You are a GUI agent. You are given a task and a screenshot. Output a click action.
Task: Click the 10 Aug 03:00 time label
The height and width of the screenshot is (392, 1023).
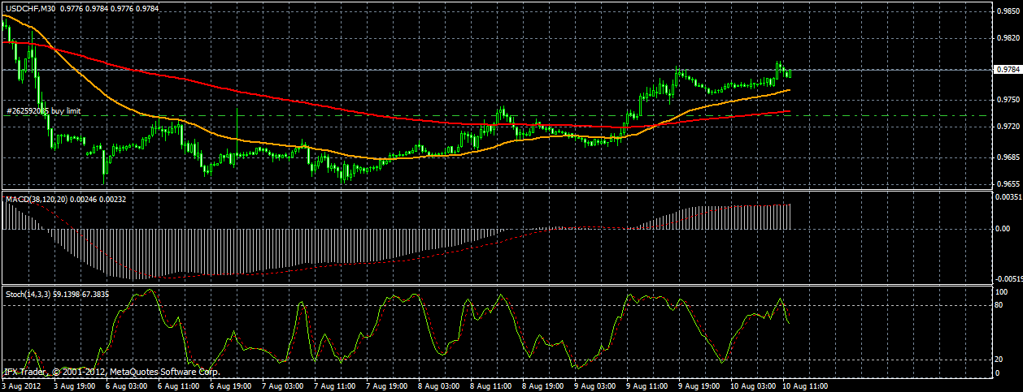pyautogui.click(x=751, y=386)
